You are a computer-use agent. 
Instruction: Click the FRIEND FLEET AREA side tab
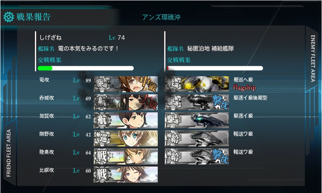tap(8, 153)
